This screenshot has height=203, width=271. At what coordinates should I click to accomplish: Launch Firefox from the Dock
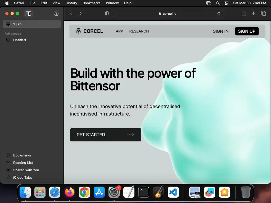70,192
